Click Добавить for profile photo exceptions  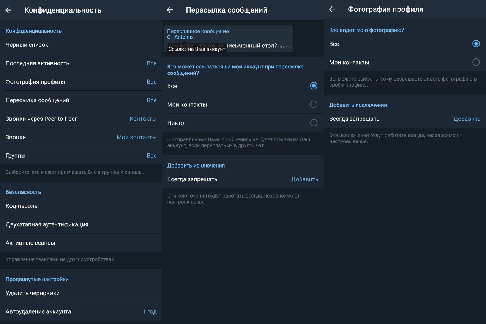(467, 119)
